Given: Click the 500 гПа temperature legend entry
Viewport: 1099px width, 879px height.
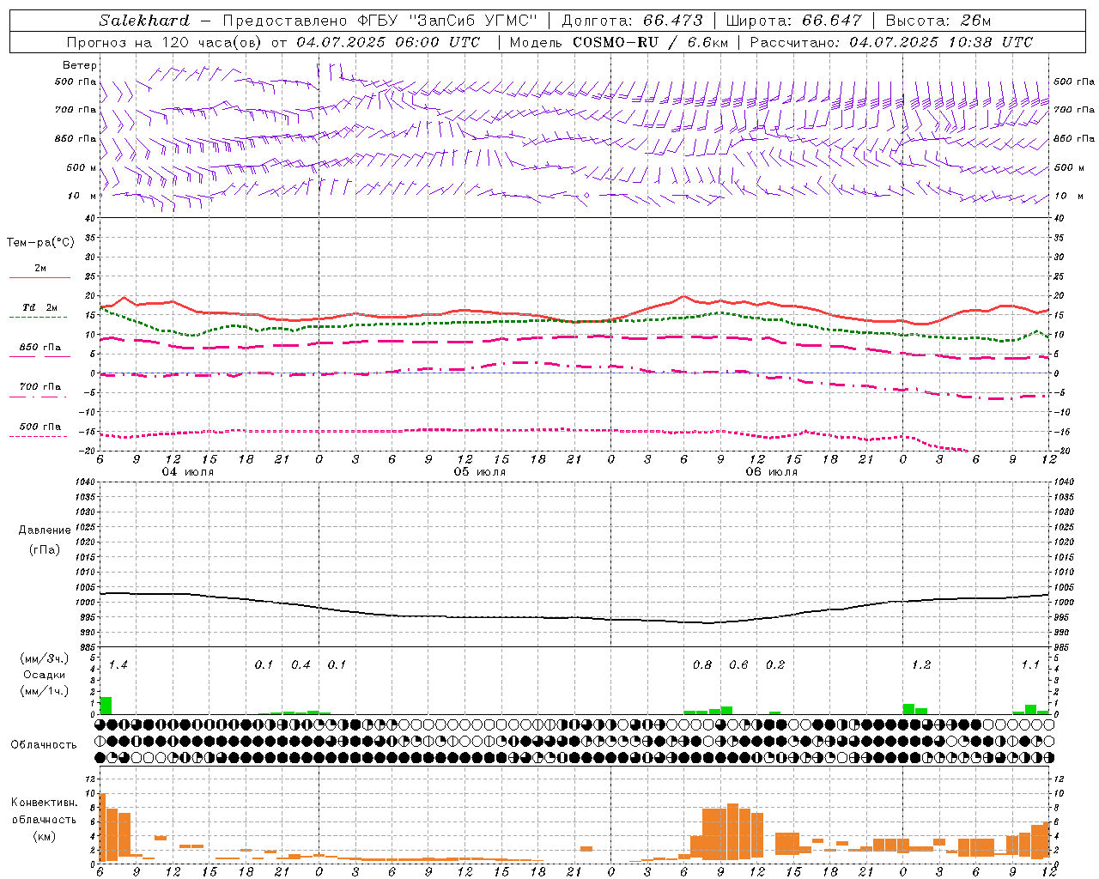Looking at the screenshot, I should (x=40, y=427).
